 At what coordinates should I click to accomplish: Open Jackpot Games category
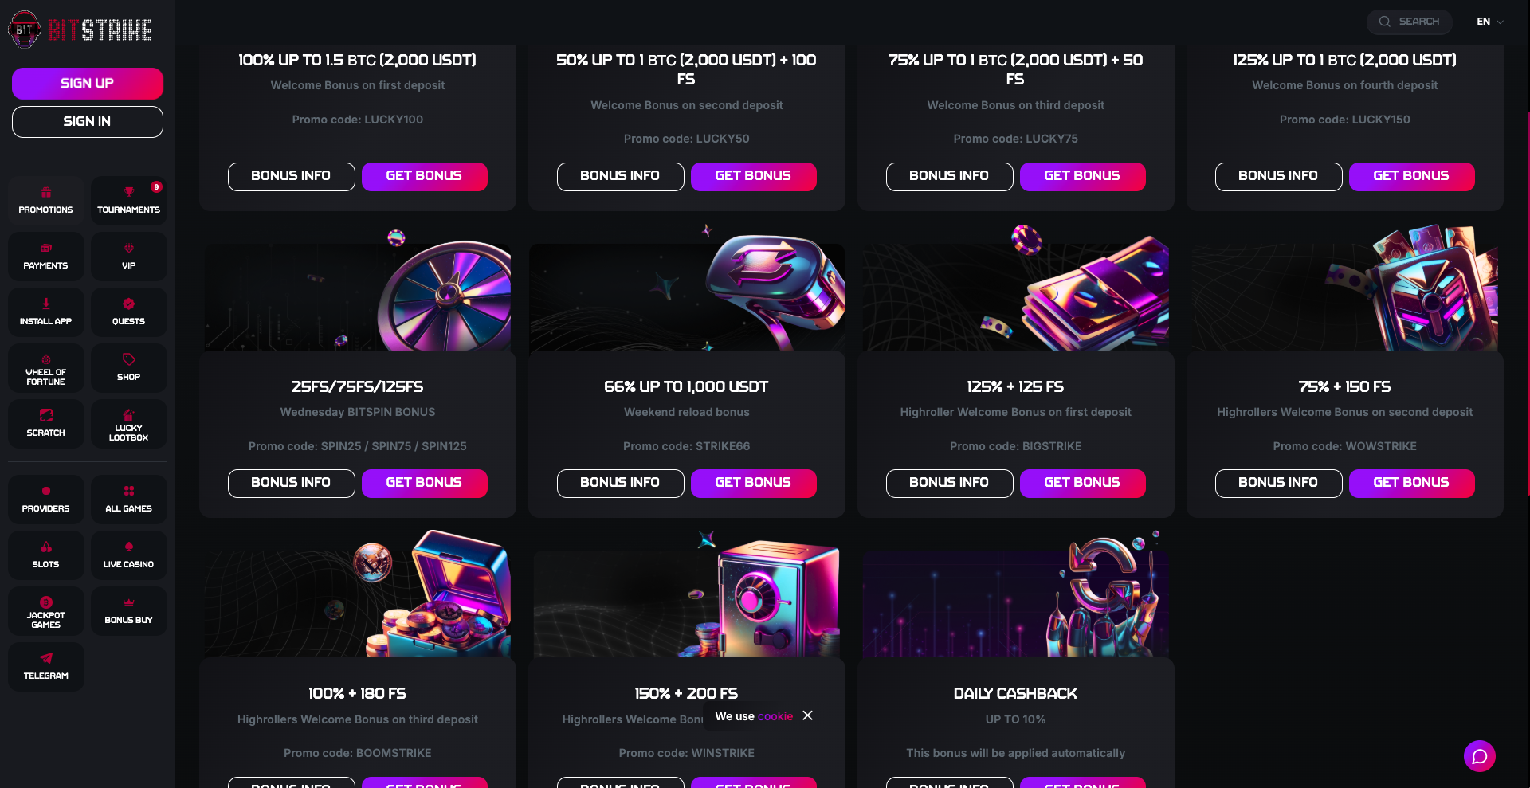[x=45, y=610]
